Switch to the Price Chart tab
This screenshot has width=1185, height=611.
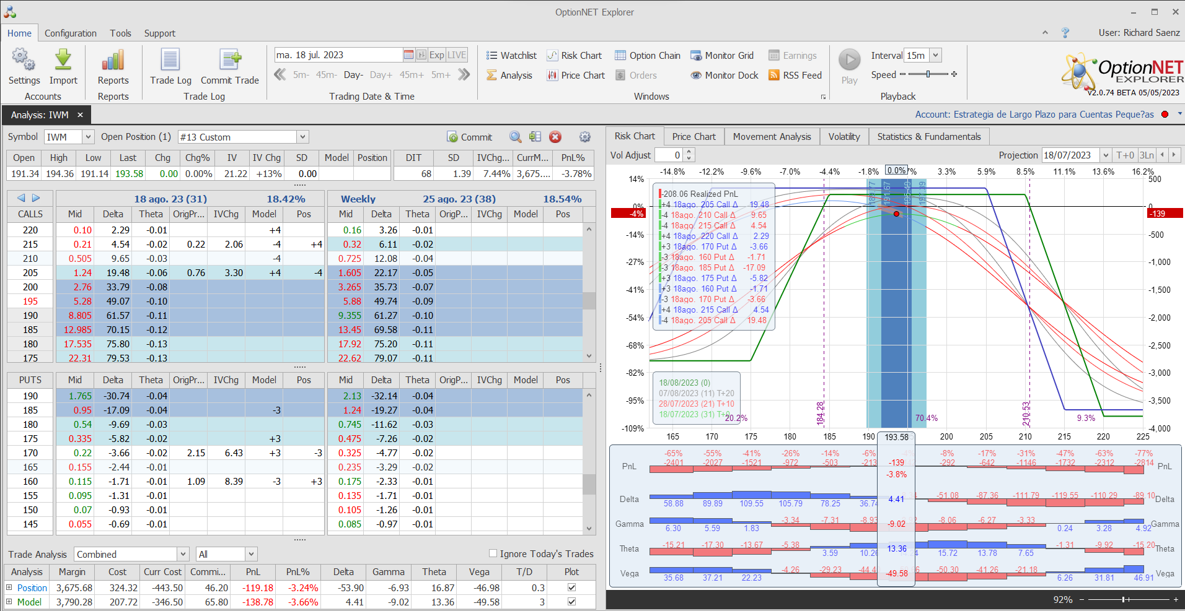click(x=694, y=137)
